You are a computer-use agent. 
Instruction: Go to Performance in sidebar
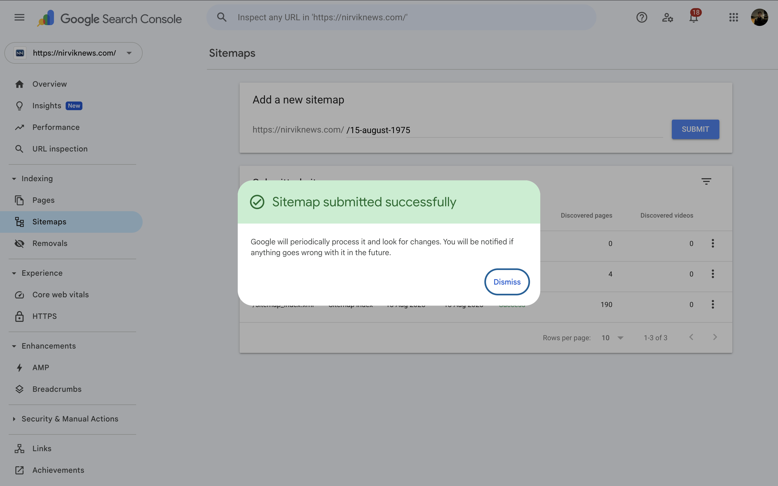click(x=56, y=127)
